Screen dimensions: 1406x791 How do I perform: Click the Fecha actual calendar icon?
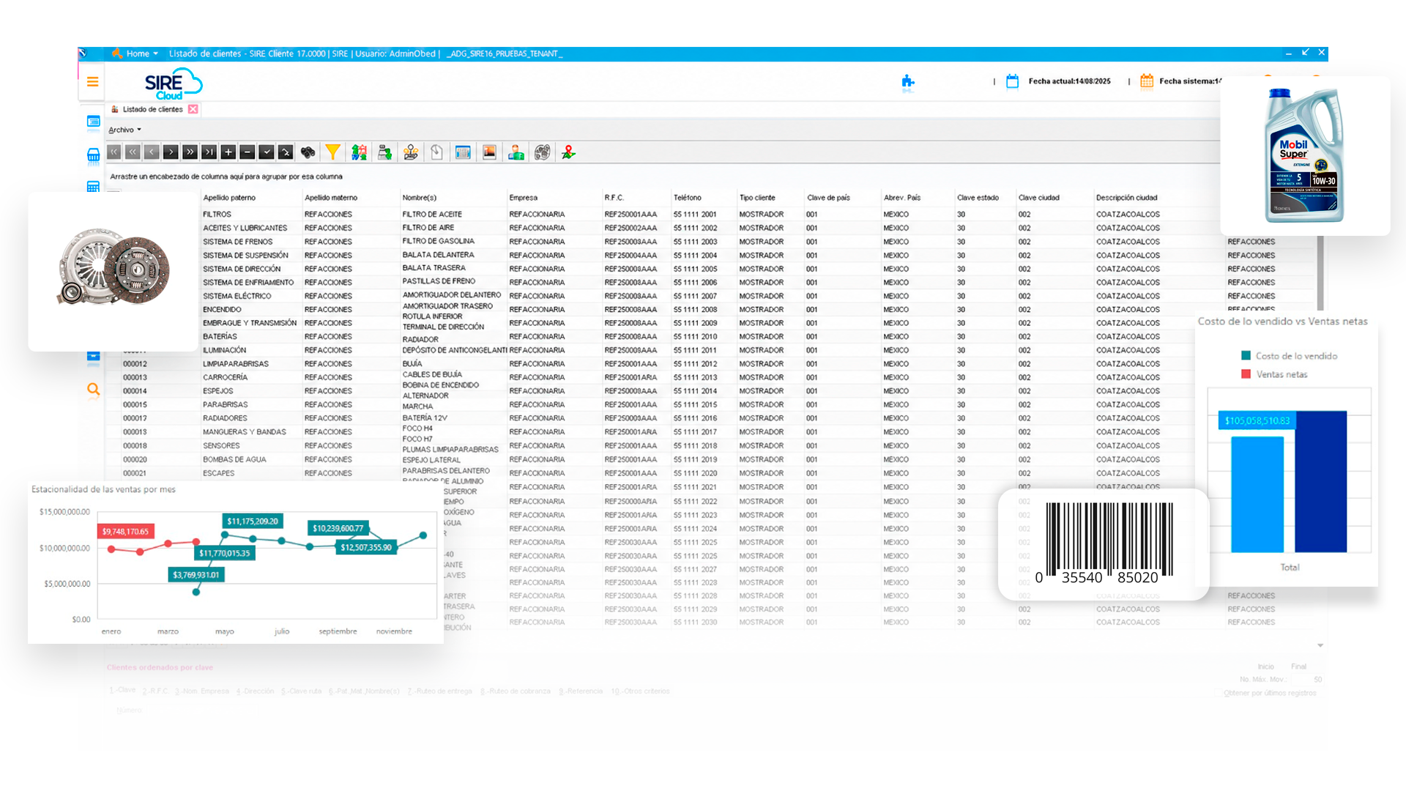click(x=1012, y=81)
